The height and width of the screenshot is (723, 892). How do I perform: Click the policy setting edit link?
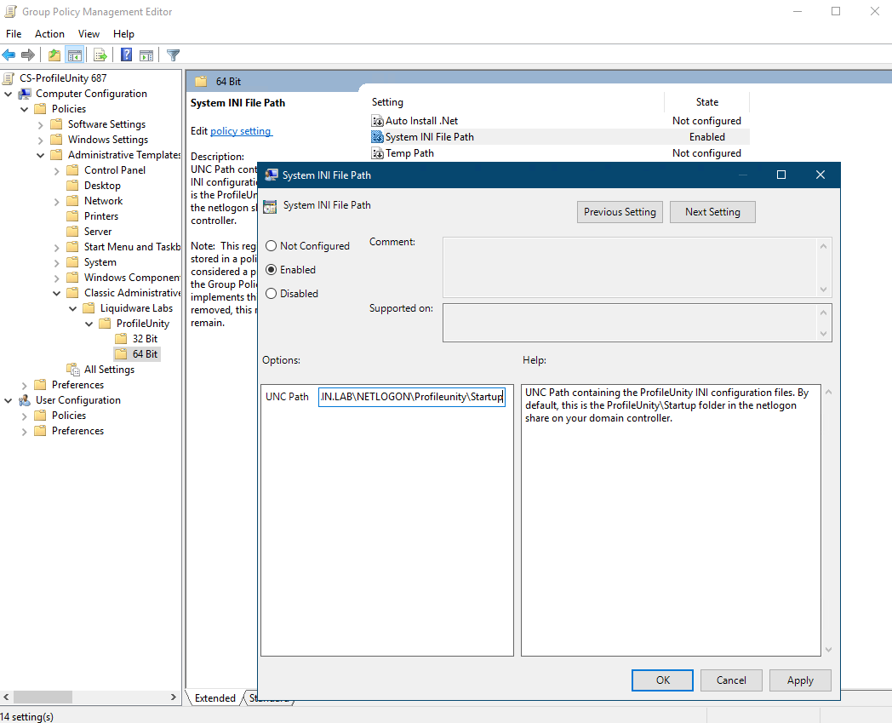[x=241, y=131]
